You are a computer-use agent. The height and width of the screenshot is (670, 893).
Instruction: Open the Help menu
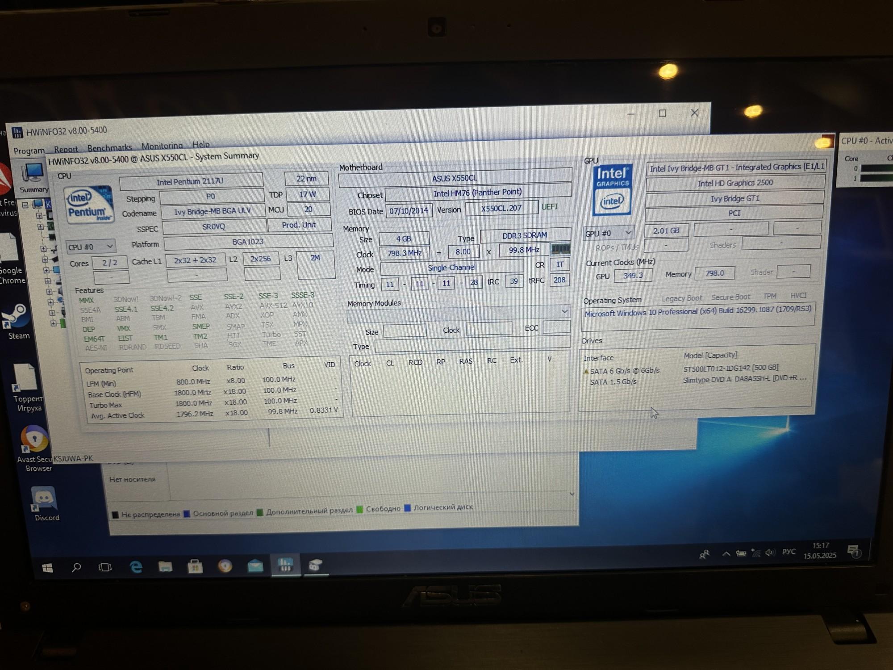(201, 144)
